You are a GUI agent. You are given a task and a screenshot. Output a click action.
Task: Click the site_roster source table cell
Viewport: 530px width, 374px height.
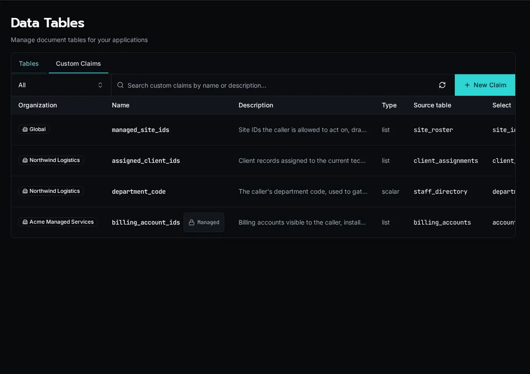(433, 130)
